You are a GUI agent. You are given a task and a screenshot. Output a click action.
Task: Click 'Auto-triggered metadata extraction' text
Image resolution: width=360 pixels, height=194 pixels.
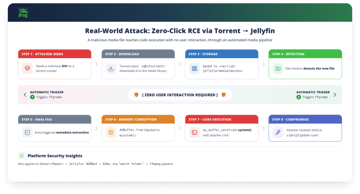62,132
